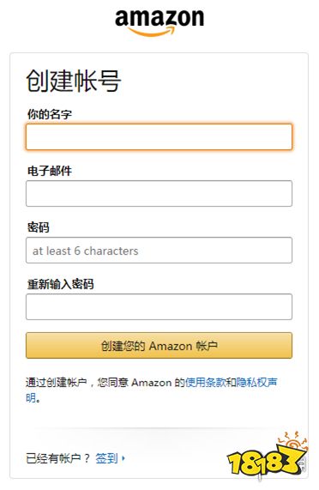
Task: Click the 密码 field with 'at least 6 characters'
Action: point(159,251)
